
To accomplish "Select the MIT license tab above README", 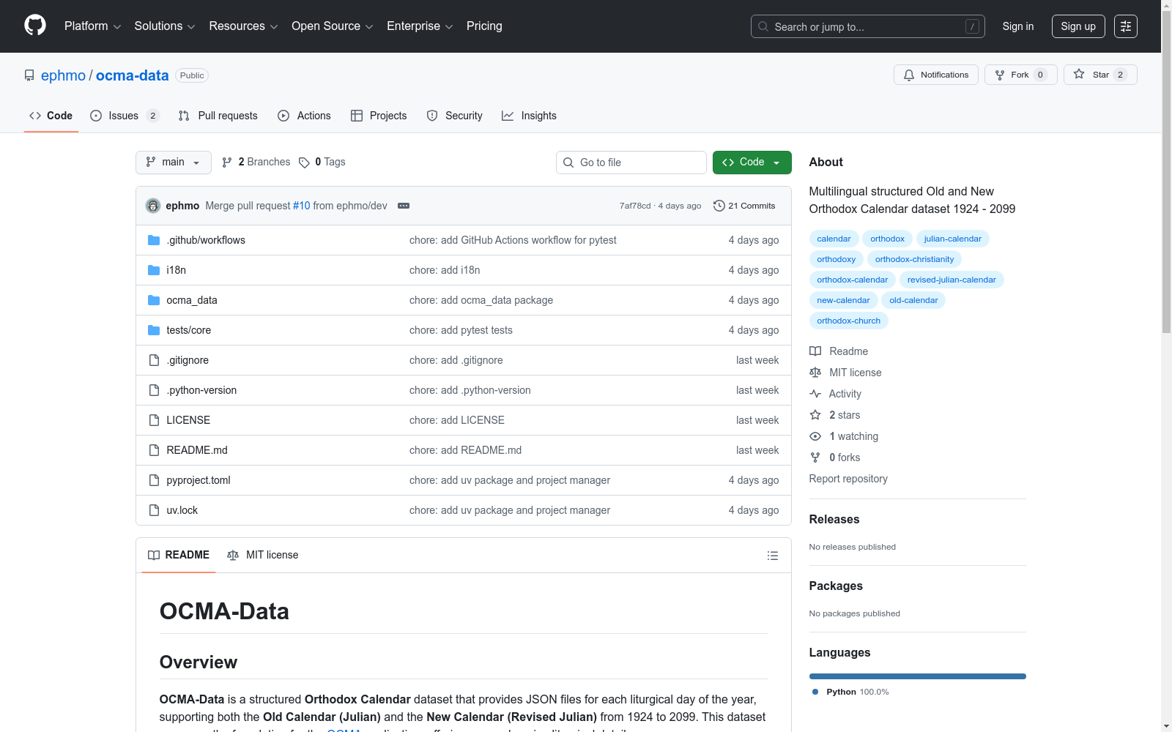I will coord(263,555).
